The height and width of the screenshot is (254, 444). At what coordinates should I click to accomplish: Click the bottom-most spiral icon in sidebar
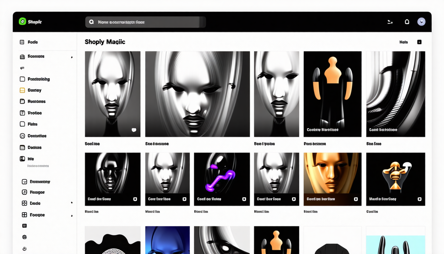24,249
